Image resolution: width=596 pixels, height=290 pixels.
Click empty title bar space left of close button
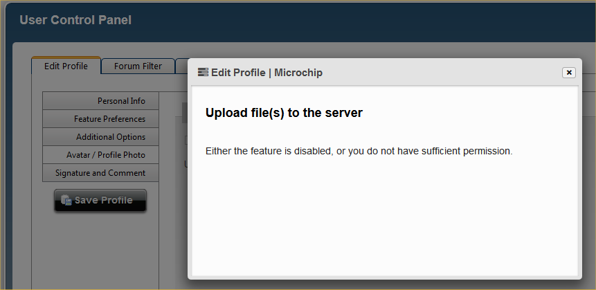tap(443, 73)
